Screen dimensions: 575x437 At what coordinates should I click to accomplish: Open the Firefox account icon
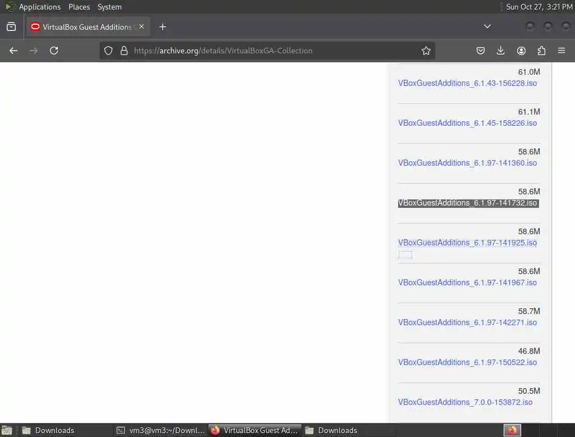click(521, 51)
